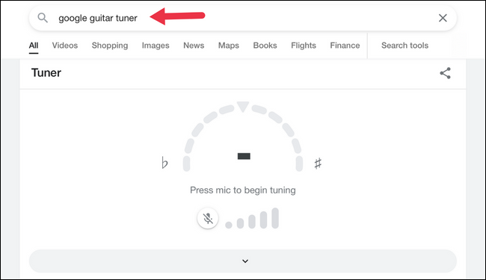This screenshot has height=280, width=486.
Task: Click the microphone volume level bars
Action: coord(252,219)
